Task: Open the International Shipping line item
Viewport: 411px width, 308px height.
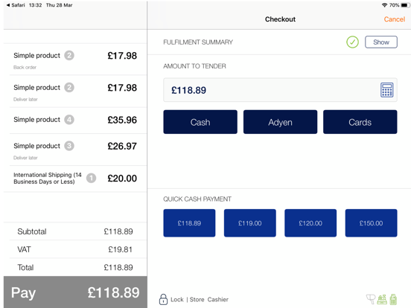Action: tap(75, 179)
